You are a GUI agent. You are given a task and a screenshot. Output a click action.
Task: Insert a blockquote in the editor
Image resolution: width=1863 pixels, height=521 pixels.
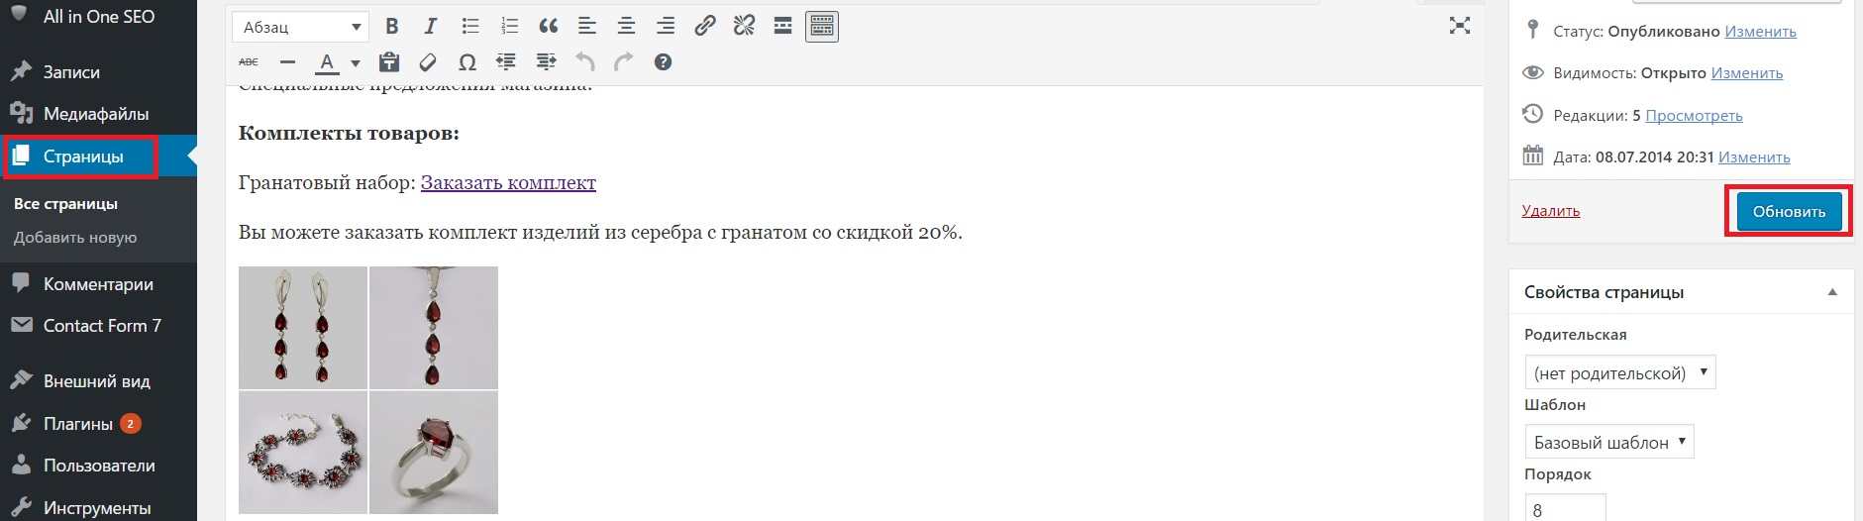[548, 27]
